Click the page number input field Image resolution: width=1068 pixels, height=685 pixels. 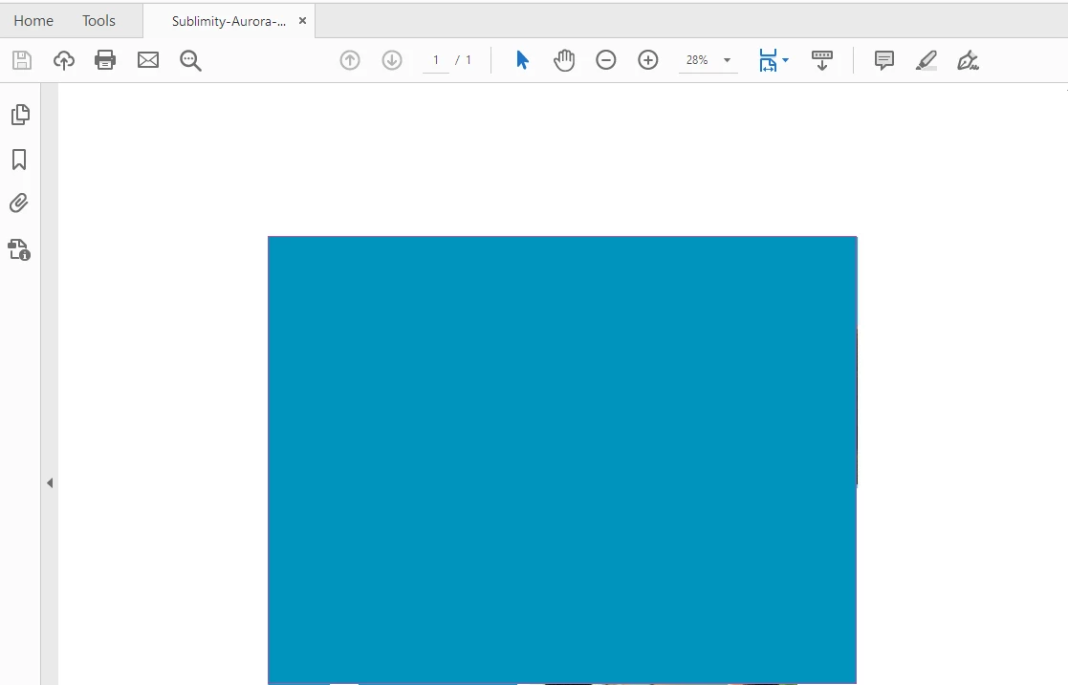coord(436,60)
